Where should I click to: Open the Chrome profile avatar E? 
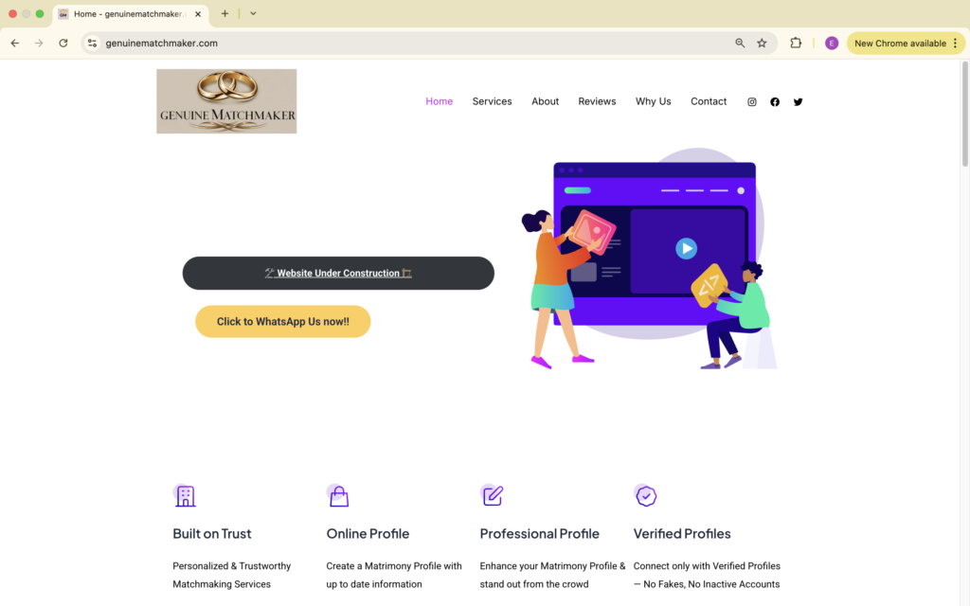pyautogui.click(x=832, y=44)
